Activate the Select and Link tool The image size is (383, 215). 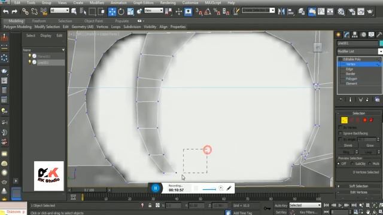[x=25, y=11]
